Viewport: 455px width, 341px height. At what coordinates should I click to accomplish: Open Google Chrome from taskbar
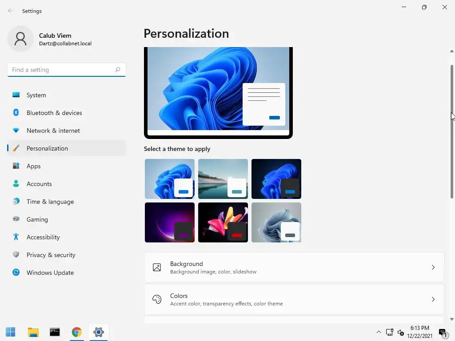click(x=76, y=332)
